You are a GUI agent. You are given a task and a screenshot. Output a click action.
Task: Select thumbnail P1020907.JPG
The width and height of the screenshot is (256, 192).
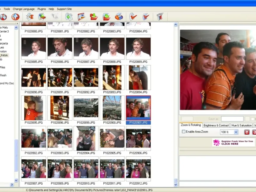(34, 169)
